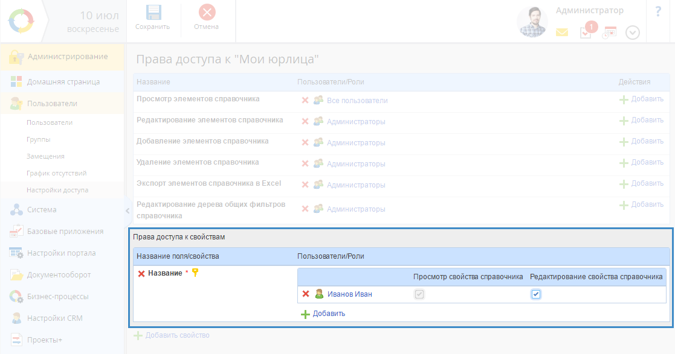This screenshot has width=675, height=354.
Task: Click the help question mark icon
Action: tap(658, 11)
